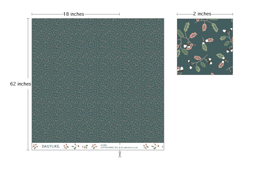
Task: Click leaf motif just left of ACORN text
Action: pyautogui.click(x=94, y=146)
